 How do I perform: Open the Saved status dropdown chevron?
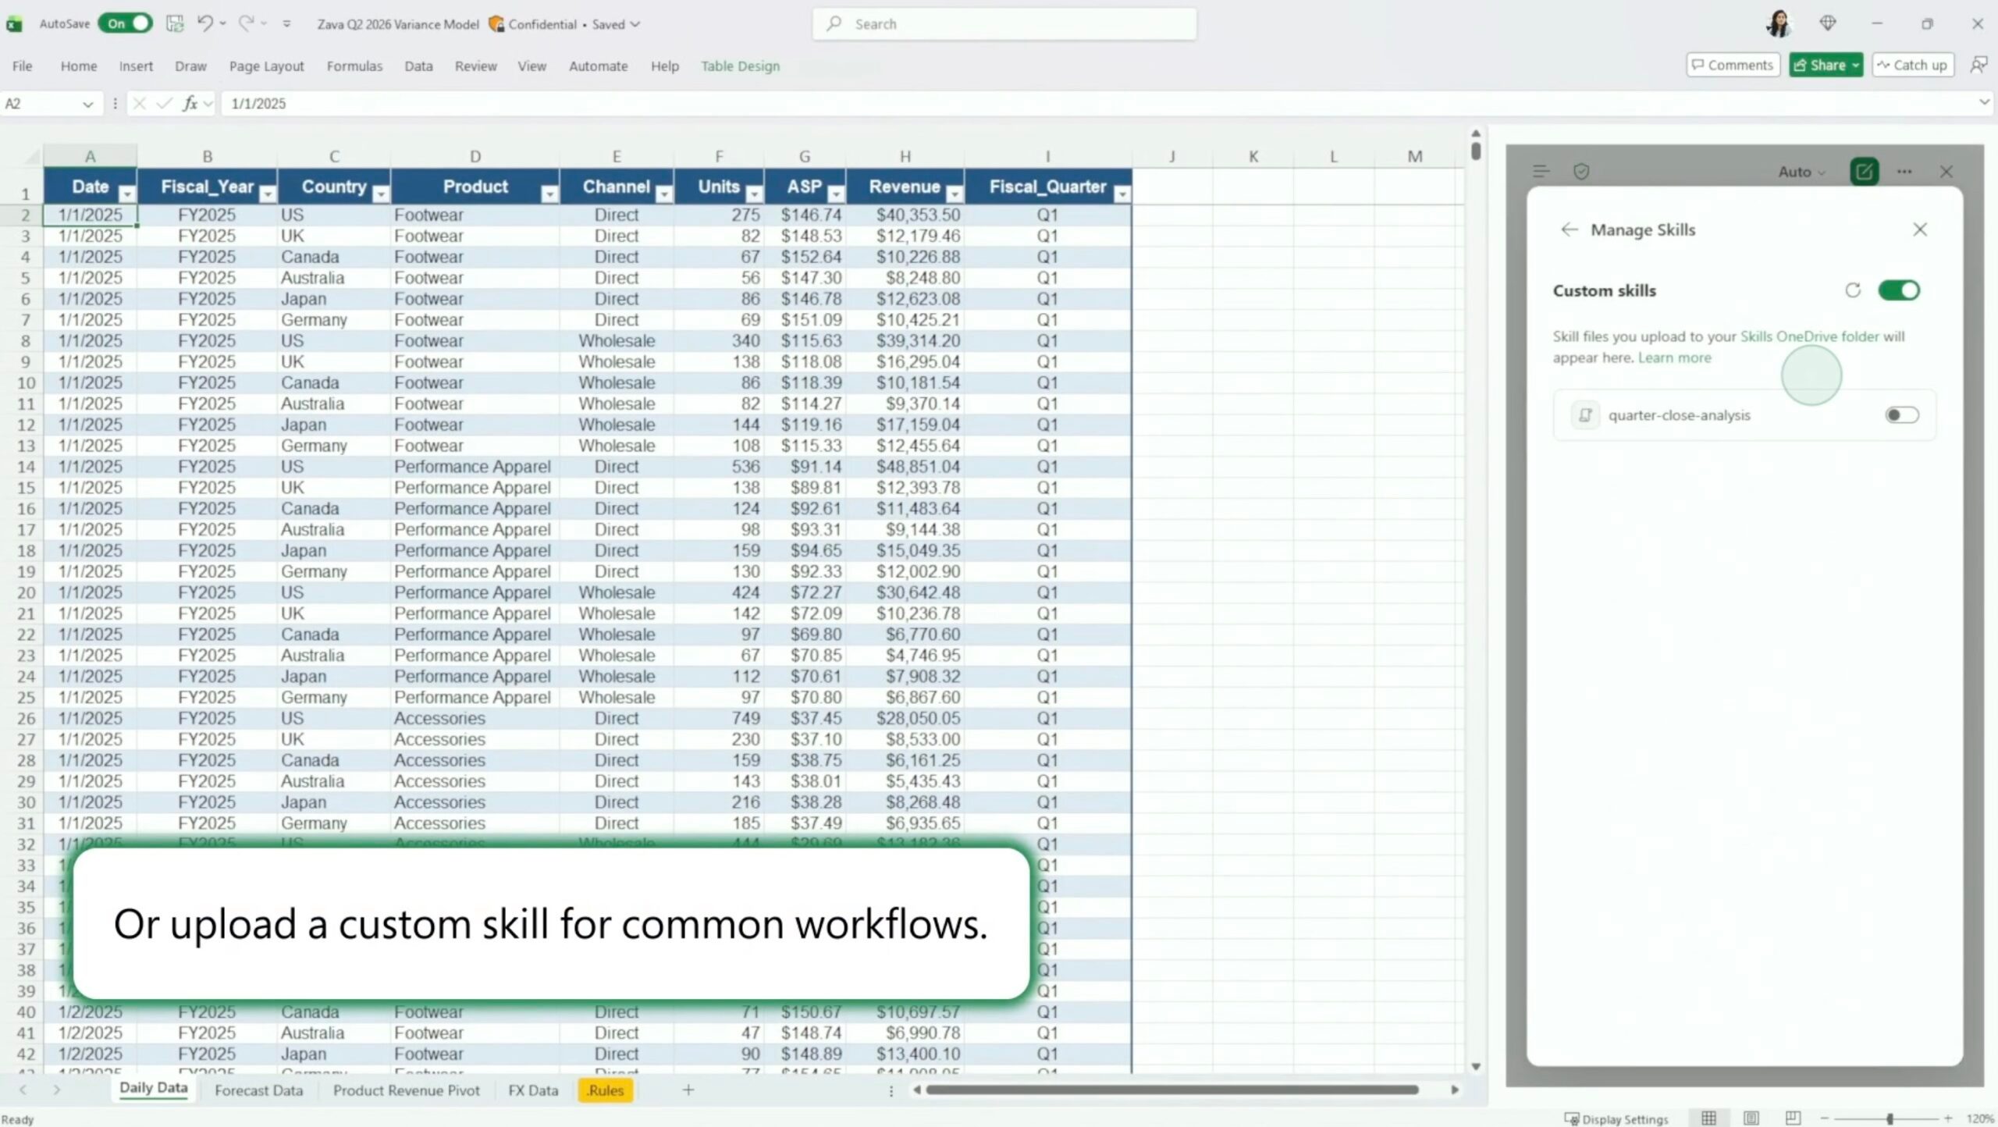(x=635, y=24)
